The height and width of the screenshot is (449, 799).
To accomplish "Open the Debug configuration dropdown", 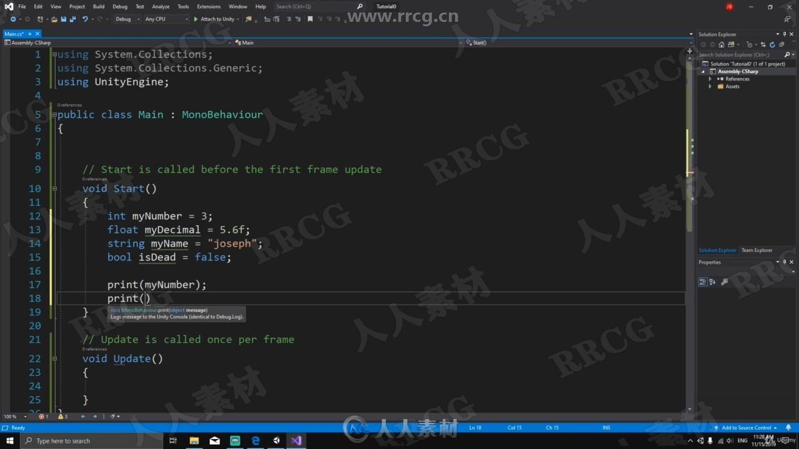I will pos(127,19).
